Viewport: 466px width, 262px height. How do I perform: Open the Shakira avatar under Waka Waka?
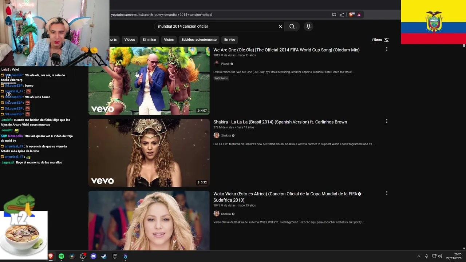[216, 214]
